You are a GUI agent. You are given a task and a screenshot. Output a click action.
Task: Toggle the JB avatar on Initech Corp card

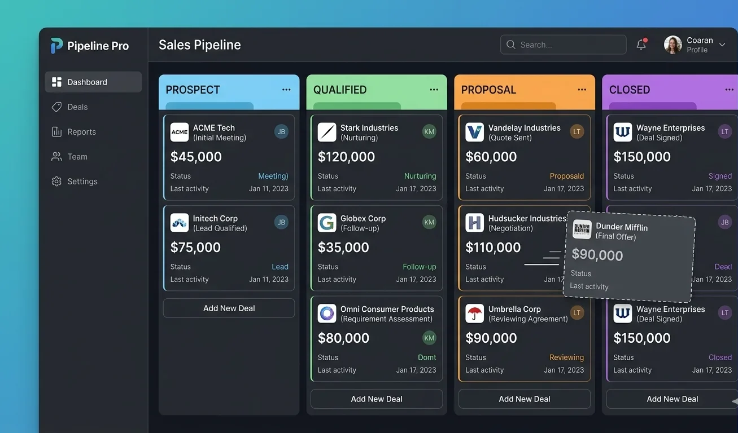[281, 222]
